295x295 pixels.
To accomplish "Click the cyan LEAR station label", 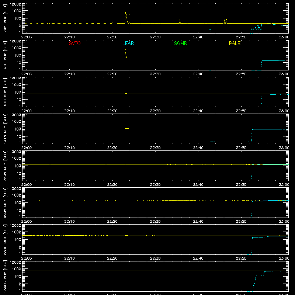I will [128, 43].
